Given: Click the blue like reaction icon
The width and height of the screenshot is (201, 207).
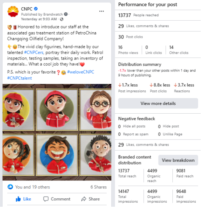Looking at the screenshot, I should 10,187.
